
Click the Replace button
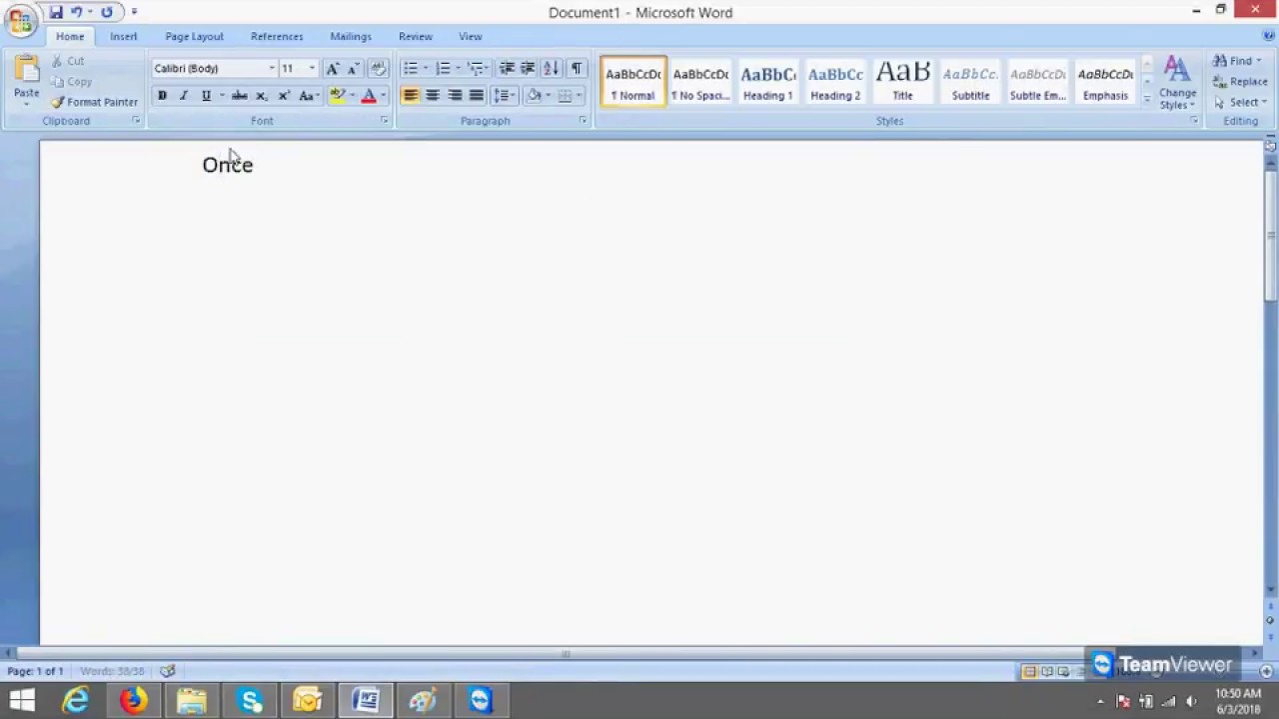[x=1240, y=82]
